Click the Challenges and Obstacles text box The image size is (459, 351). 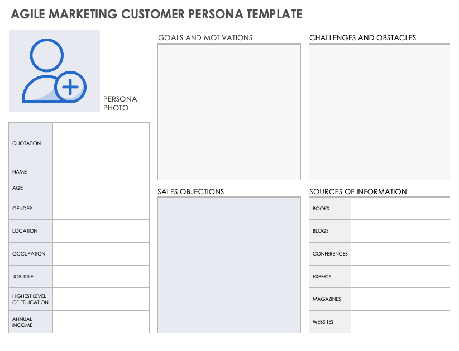(x=379, y=112)
